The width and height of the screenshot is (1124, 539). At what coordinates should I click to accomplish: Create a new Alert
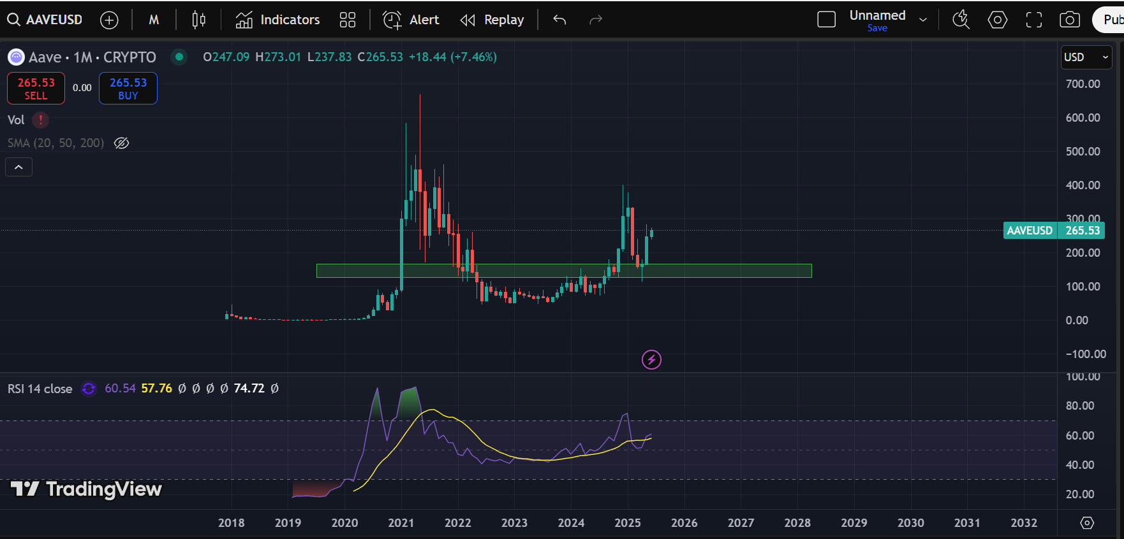click(411, 20)
